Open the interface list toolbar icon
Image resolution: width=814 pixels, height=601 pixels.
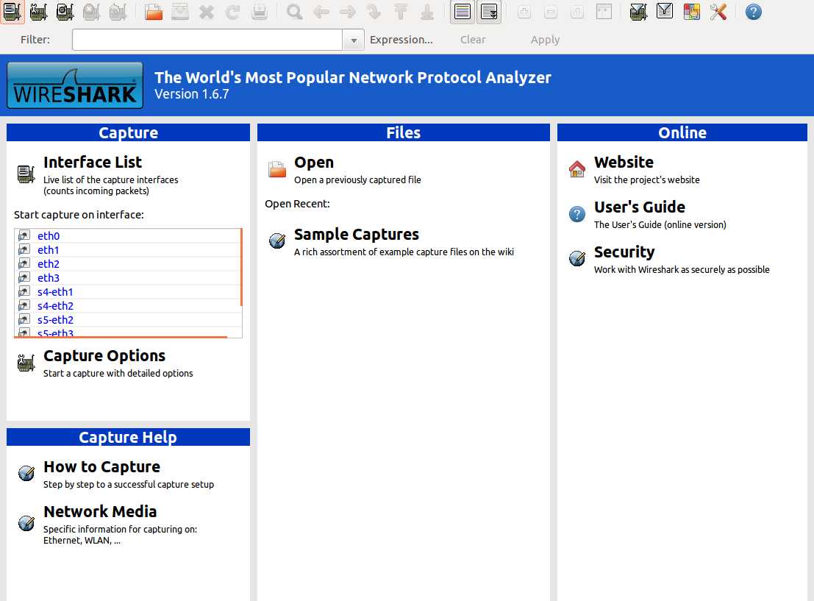coord(13,12)
